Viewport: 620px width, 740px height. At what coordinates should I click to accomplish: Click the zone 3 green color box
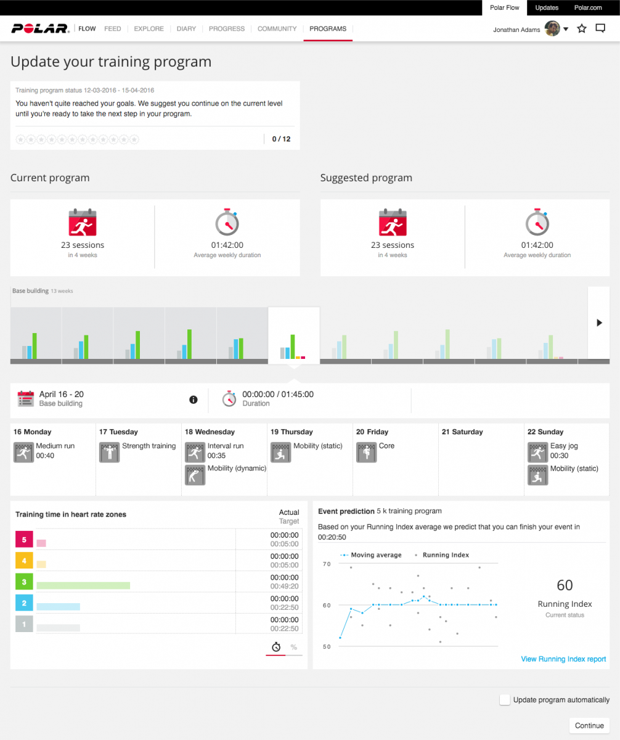24,582
